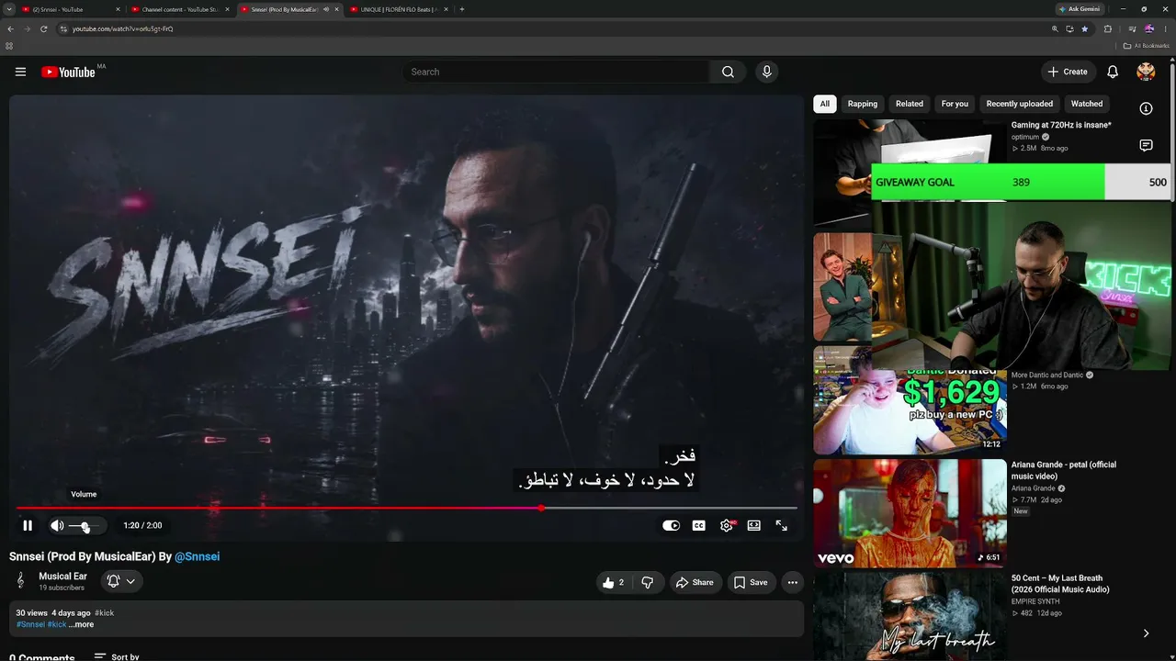
Task: Select the Rapping filter chip
Action: 863,104
